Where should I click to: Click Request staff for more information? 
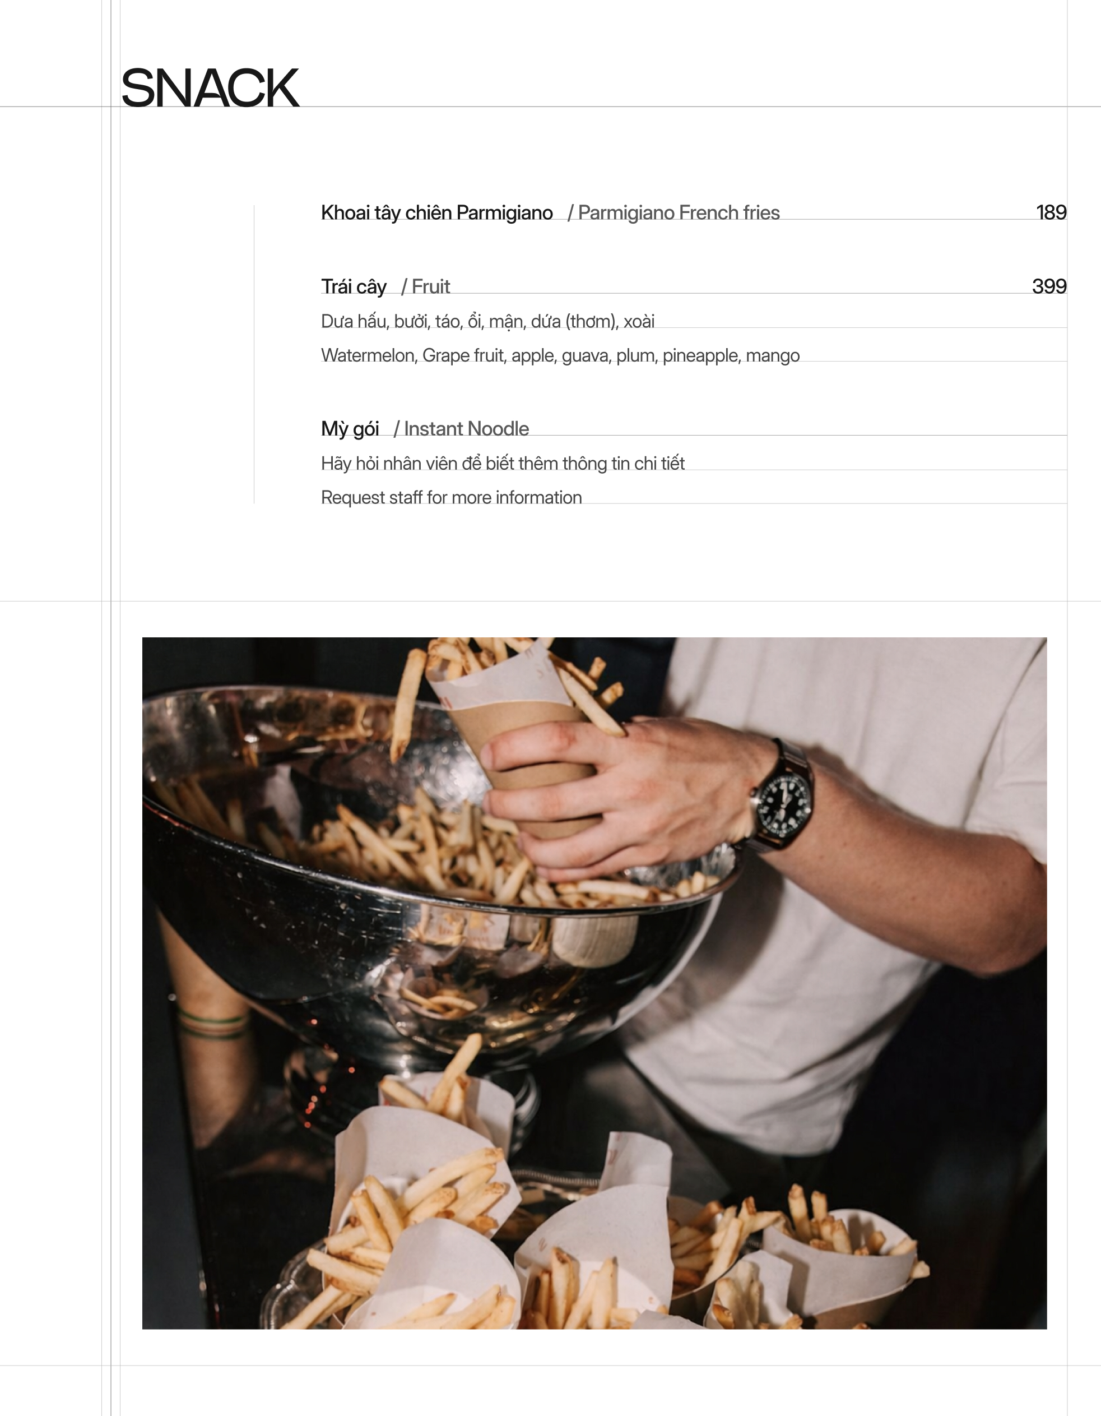[x=451, y=497]
